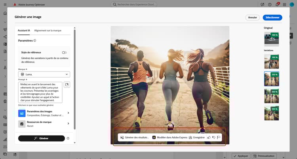Switch to Alignement sur la marque tab
297x159 pixels.
point(48,30)
